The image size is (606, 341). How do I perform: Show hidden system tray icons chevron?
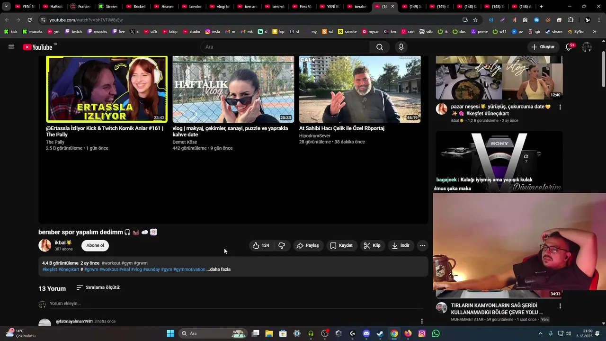pyautogui.click(x=541, y=333)
